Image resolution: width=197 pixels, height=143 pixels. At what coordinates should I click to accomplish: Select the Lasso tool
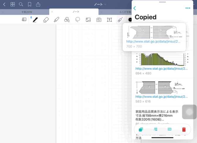(78, 20)
